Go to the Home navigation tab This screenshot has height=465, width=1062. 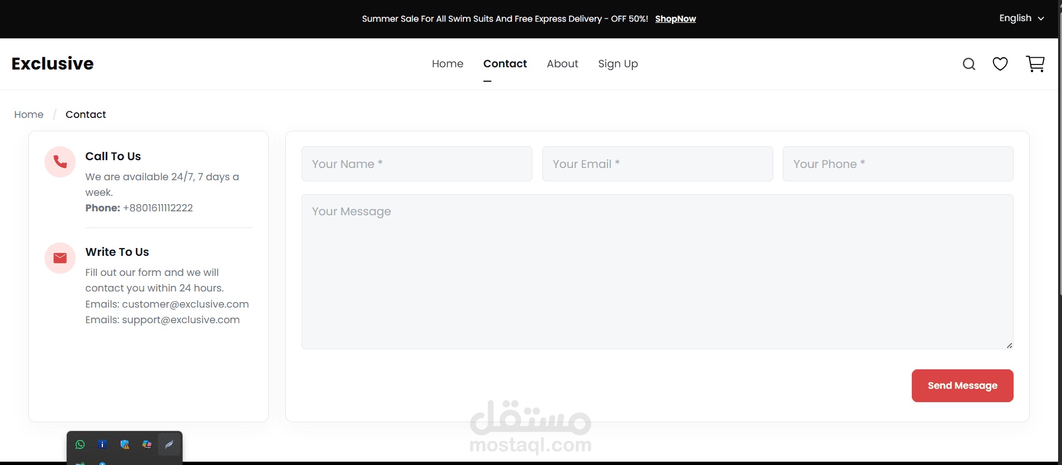coord(447,64)
